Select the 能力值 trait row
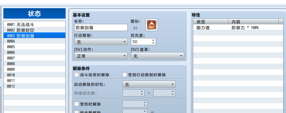Screen dimensions: 286x113 [238, 28]
